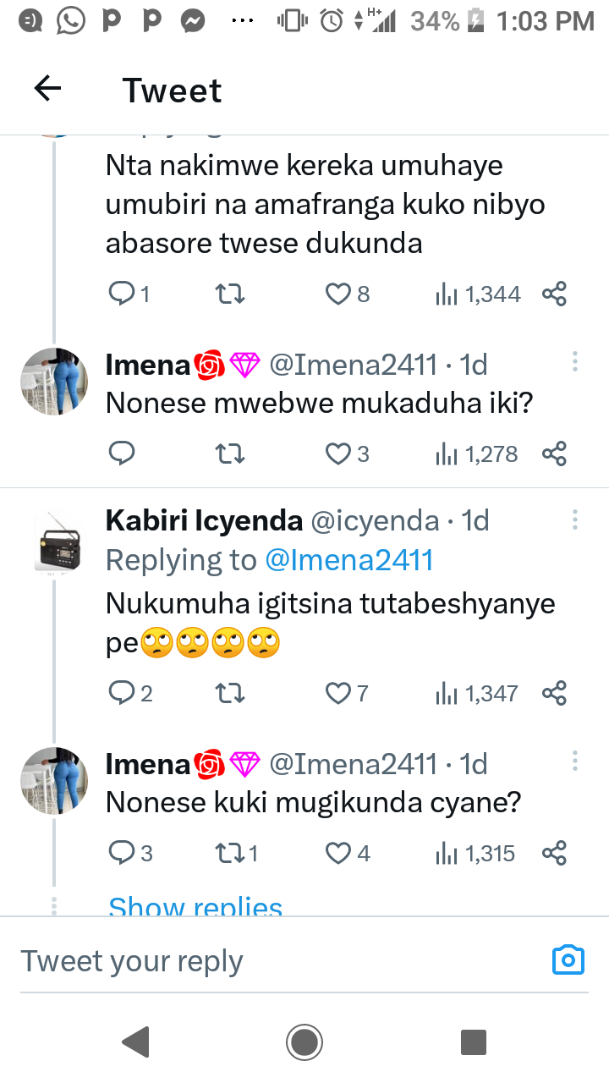Screen dimensions: 609x1083
Task: Reply to Kabiri Icyenda's tweet
Action: click(123, 694)
